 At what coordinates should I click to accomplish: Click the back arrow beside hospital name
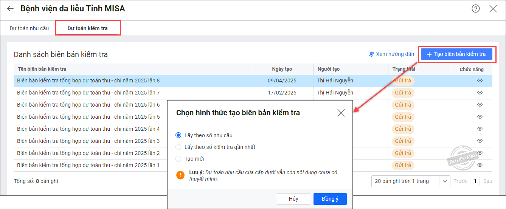tap(10, 8)
